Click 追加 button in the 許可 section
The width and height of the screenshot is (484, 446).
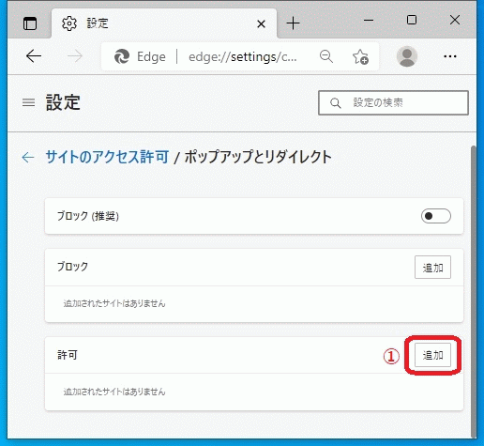point(432,355)
